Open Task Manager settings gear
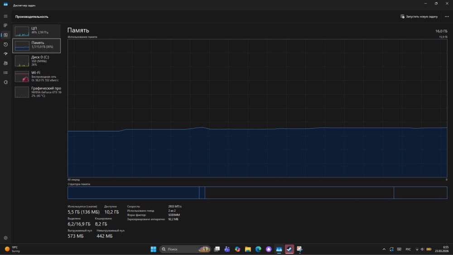This screenshot has height=255, width=453. pos(5,238)
